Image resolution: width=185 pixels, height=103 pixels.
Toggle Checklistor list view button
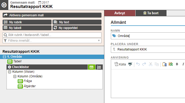(x=99, y=67)
